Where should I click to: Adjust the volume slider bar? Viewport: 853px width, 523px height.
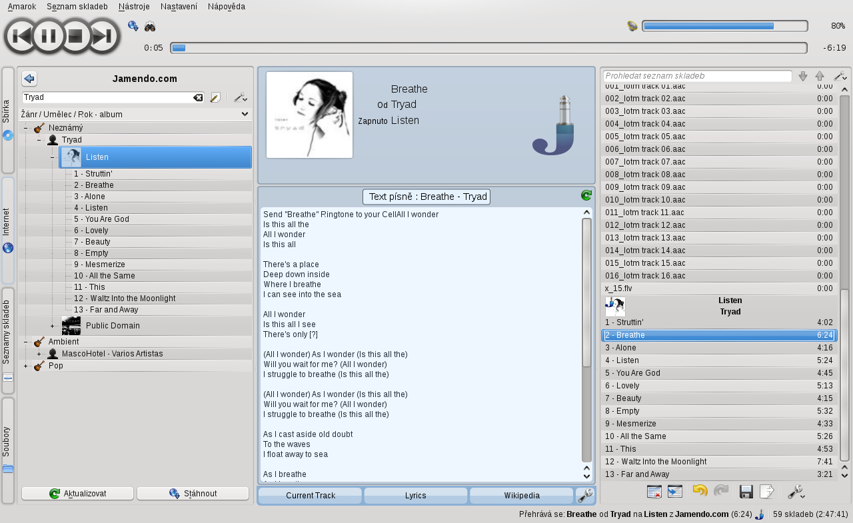(725, 26)
